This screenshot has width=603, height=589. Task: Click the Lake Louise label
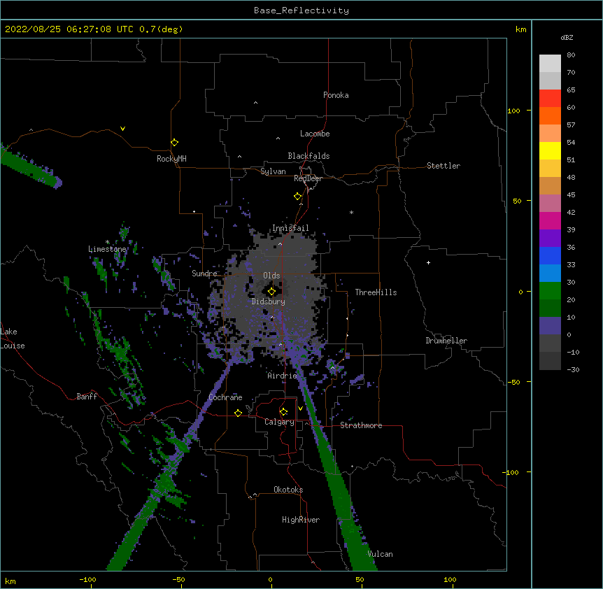[13, 339]
